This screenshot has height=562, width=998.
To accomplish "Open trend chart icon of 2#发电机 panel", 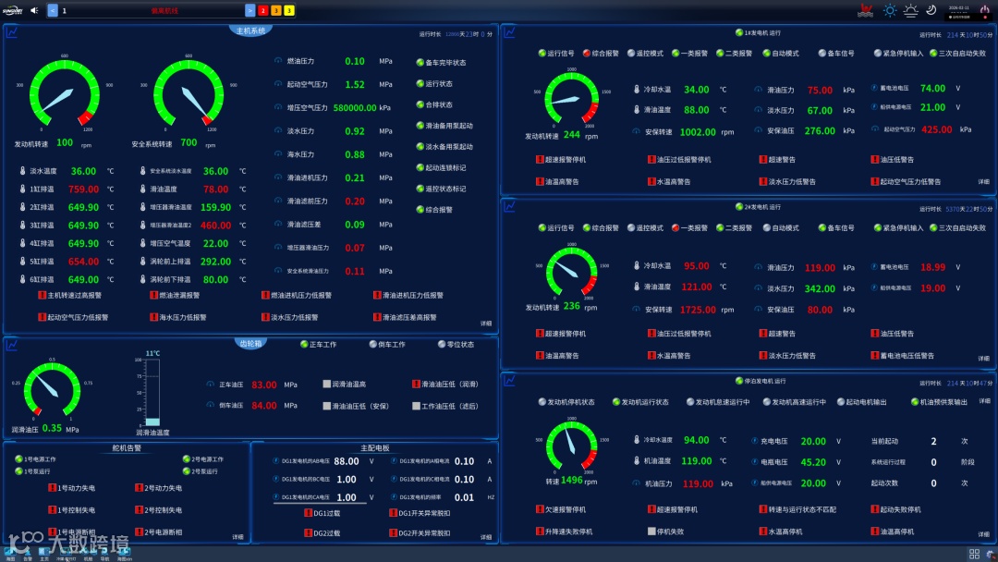I will click(510, 206).
